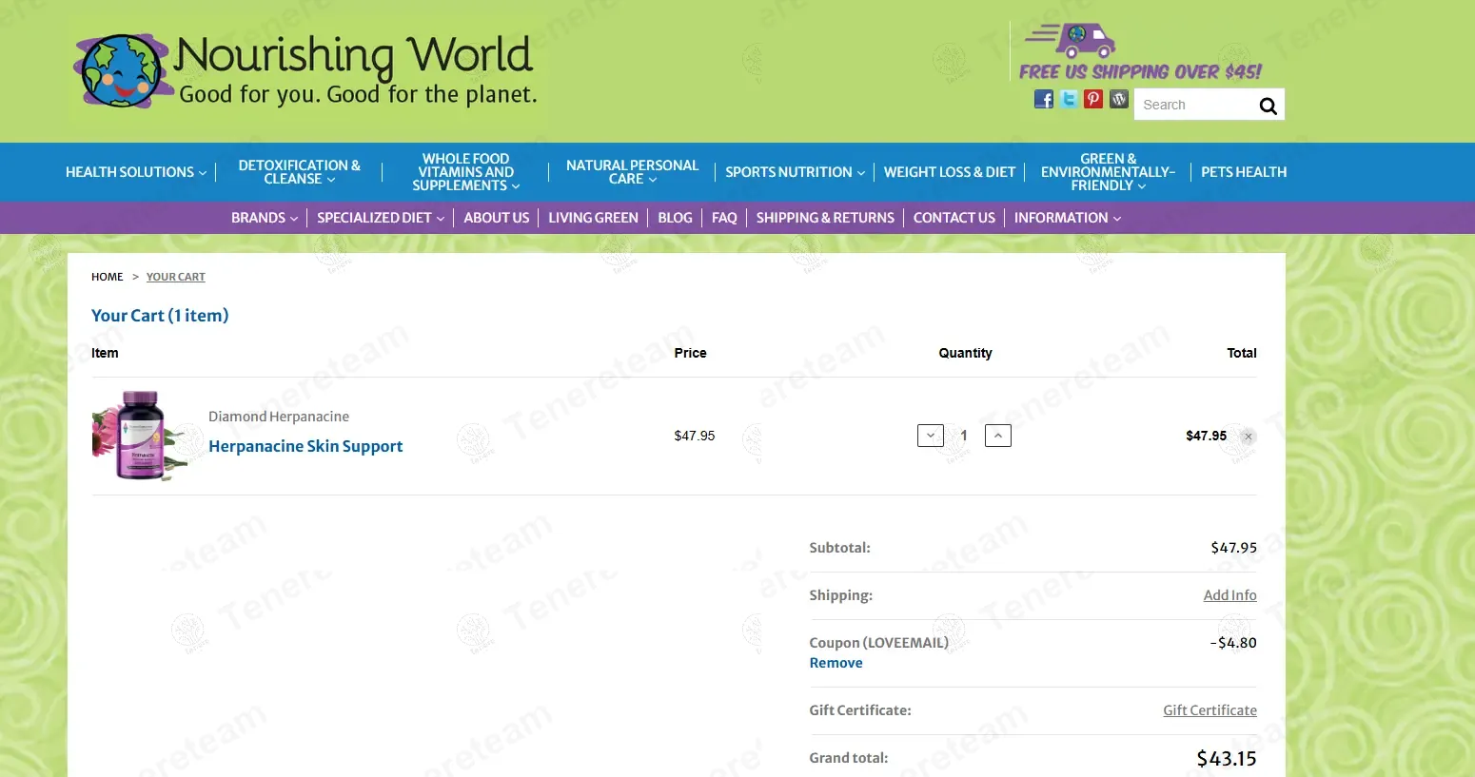The image size is (1475, 777).
Task: Increase quantity with the up arrow
Action: [997, 436]
